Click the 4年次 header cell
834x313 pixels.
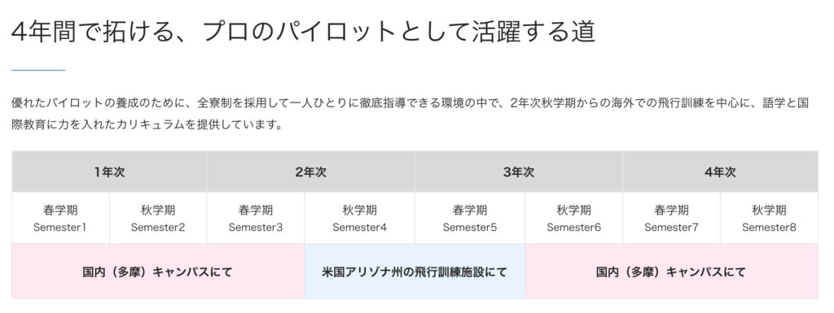click(x=720, y=172)
